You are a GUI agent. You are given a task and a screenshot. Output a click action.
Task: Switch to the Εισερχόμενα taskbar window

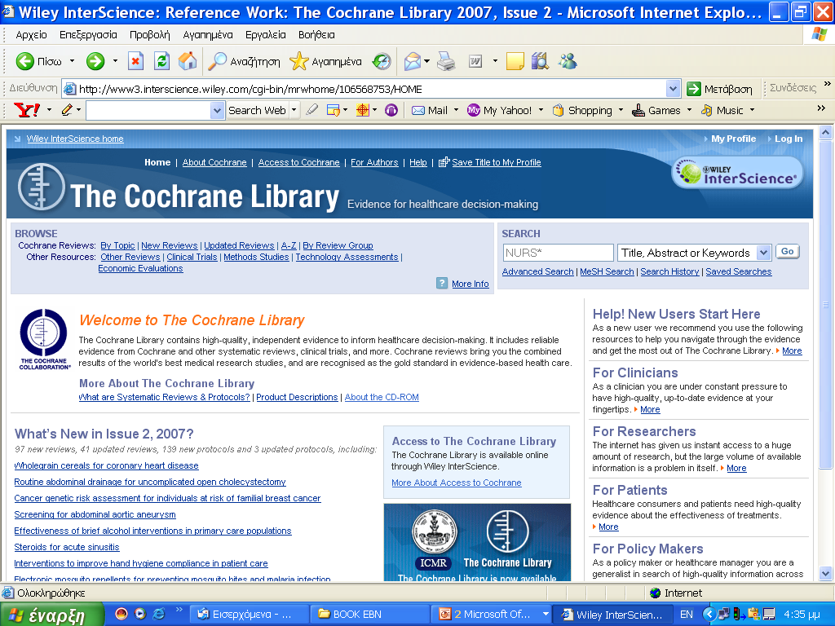249,615
